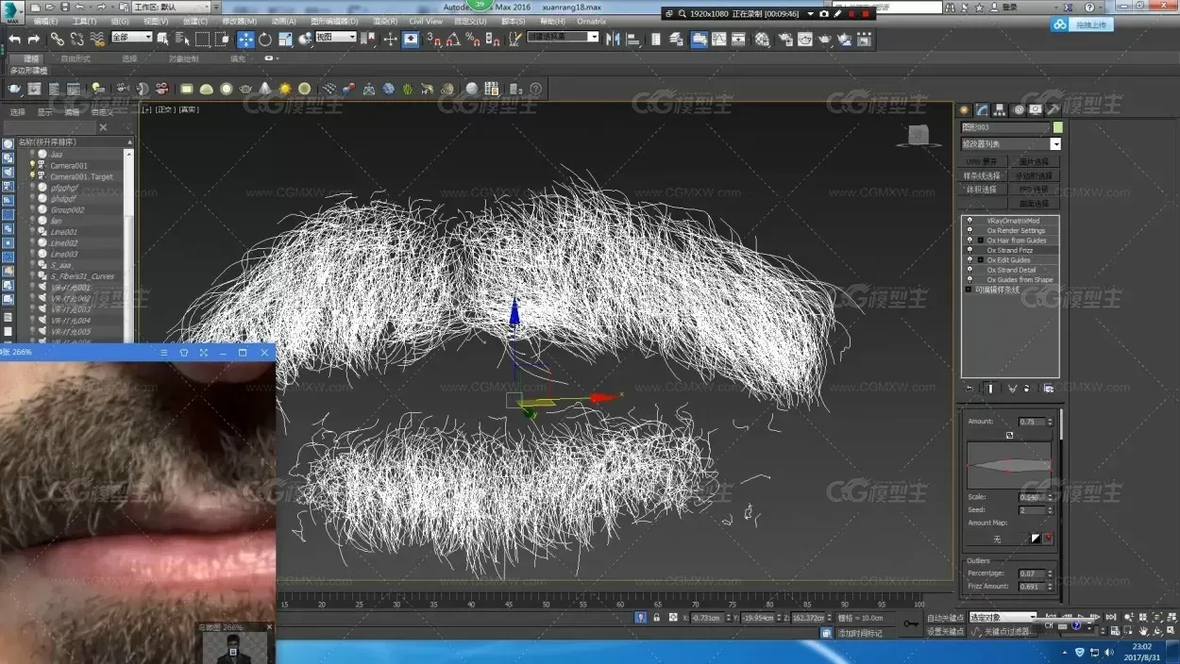1180x664 pixels.
Task: Open the Edit (E) menu
Action: (x=45, y=21)
